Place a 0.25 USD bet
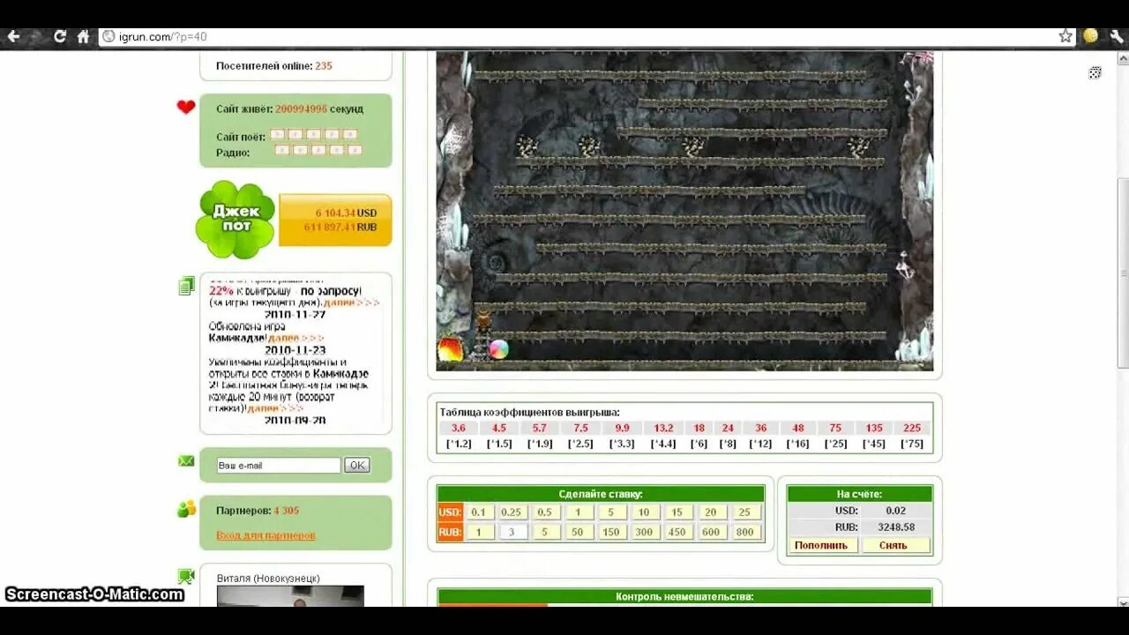The width and height of the screenshot is (1129, 635). 512,512
